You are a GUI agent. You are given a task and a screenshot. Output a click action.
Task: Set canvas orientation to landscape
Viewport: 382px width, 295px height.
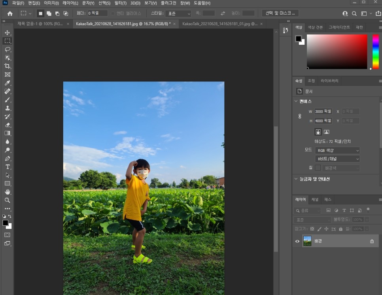[327, 132]
